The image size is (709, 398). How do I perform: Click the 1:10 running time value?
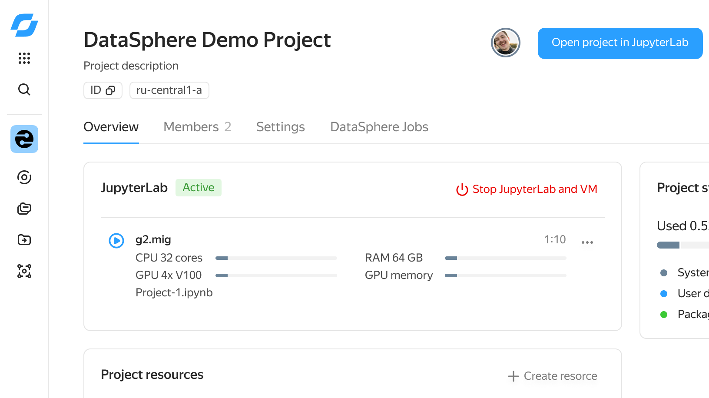click(x=555, y=239)
